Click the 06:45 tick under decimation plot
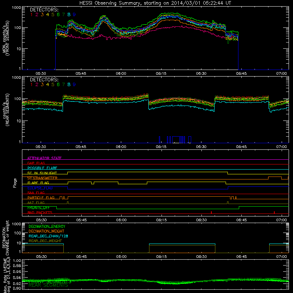This screenshot has height=293, width=293. point(241,257)
